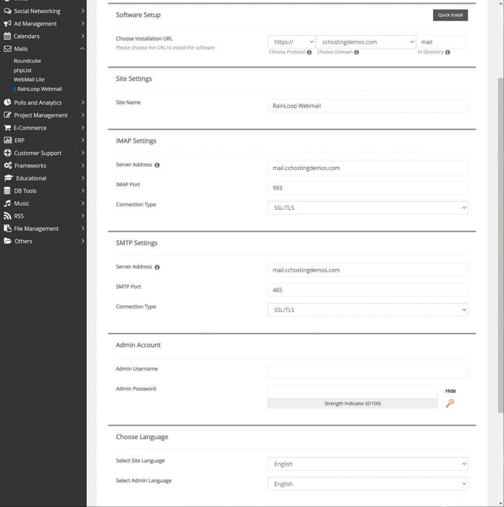Click the key icon to generate password
The image size is (504, 507).
449,403
